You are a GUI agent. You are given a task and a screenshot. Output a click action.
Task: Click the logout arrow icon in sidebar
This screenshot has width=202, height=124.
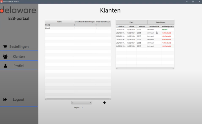point(5,99)
